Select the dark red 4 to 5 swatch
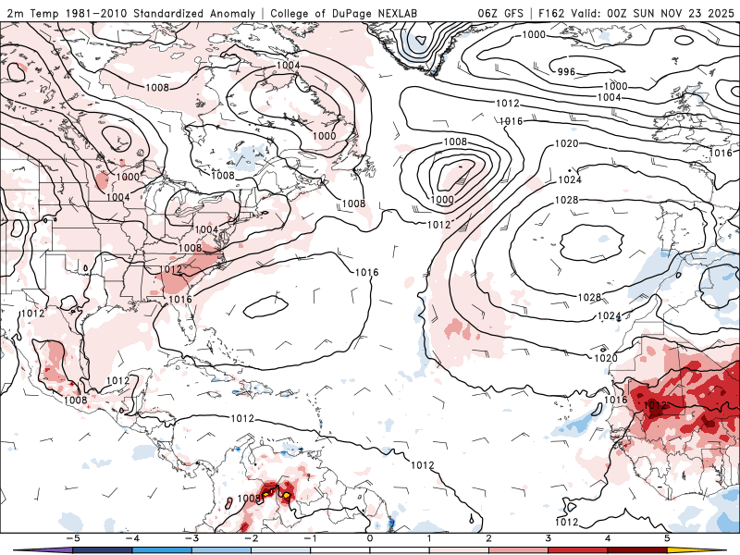 (637, 550)
